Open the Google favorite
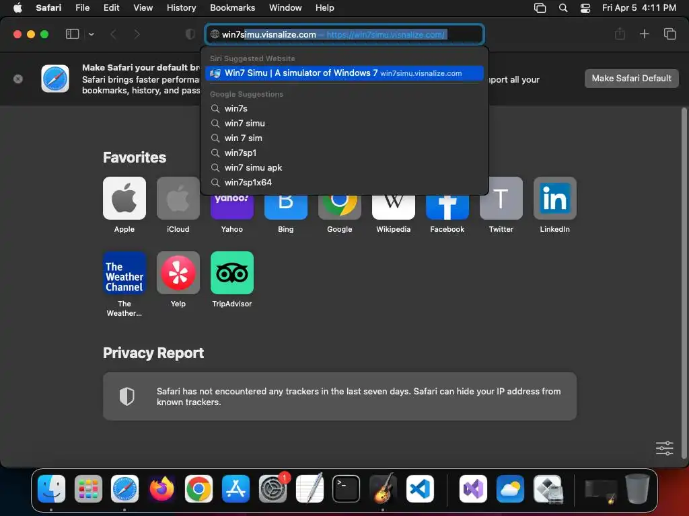Screen dimensions: 689x516 (340, 207)
